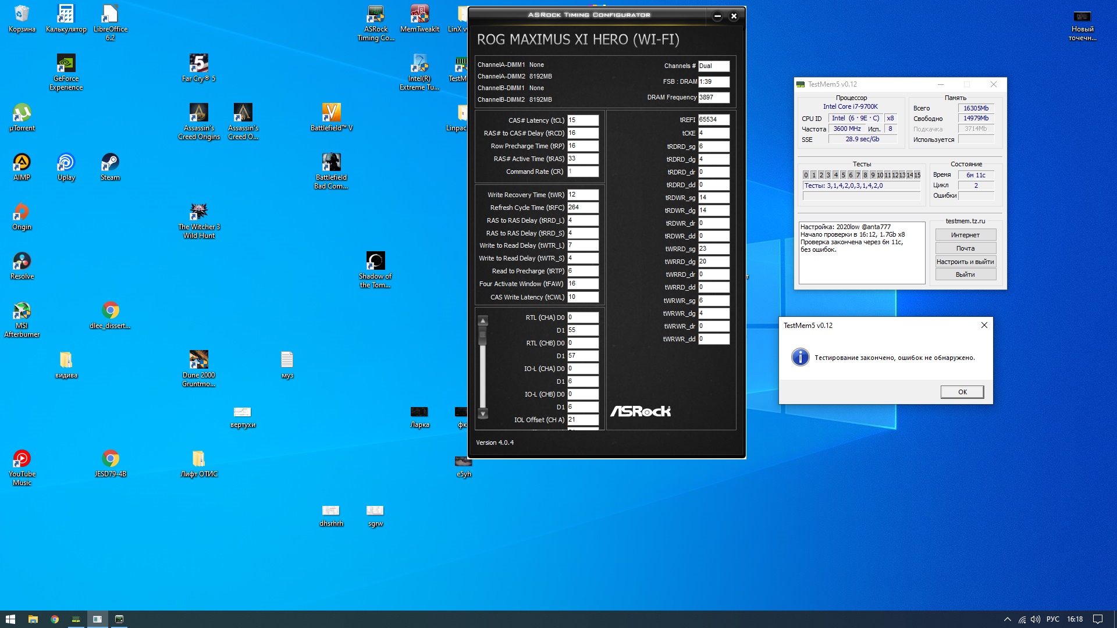
Task: Click the CAS# Latency (tCL) value field
Action: tap(582, 120)
